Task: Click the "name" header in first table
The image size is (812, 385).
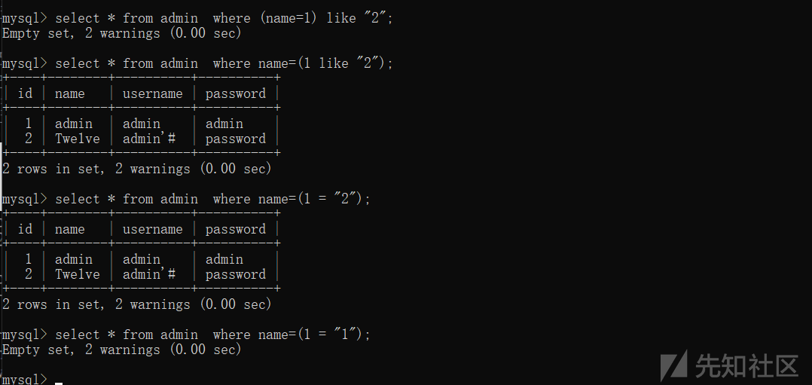Action: [70, 93]
